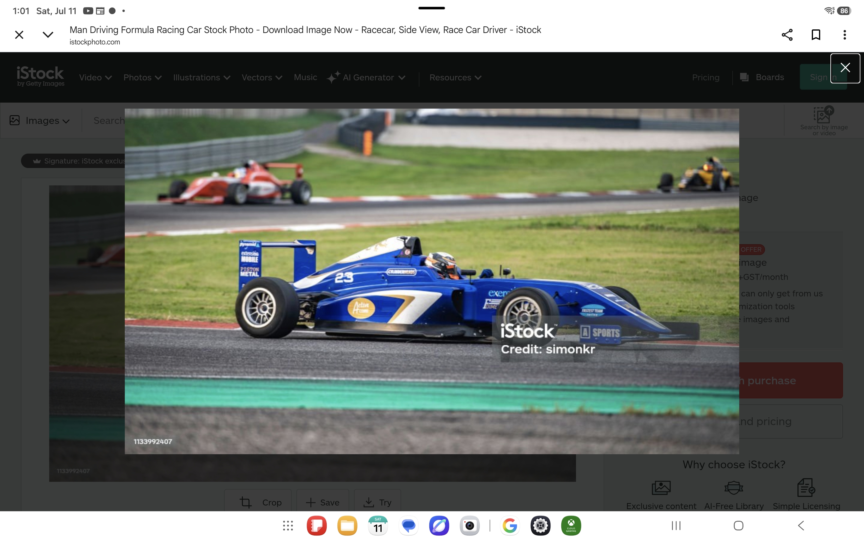Open the three-dot browser menu
This screenshot has width=864, height=540.
coord(844,34)
